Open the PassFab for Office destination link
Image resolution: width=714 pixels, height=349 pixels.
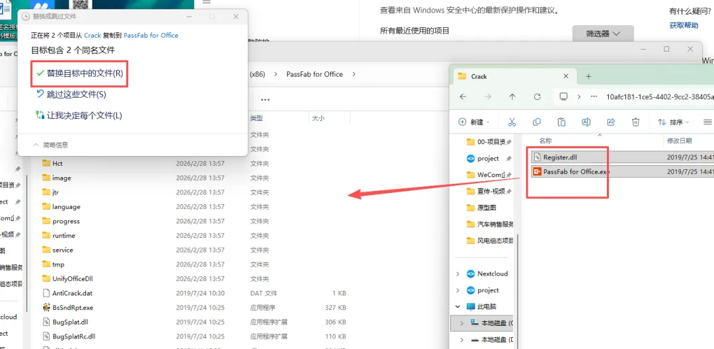[151, 35]
